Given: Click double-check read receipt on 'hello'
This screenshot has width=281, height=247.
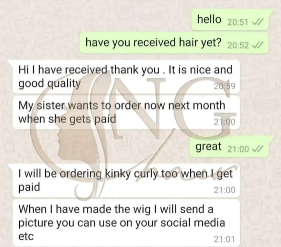Looking at the screenshot, I should pyautogui.click(x=257, y=22).
